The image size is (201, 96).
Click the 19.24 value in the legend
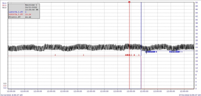28,14
